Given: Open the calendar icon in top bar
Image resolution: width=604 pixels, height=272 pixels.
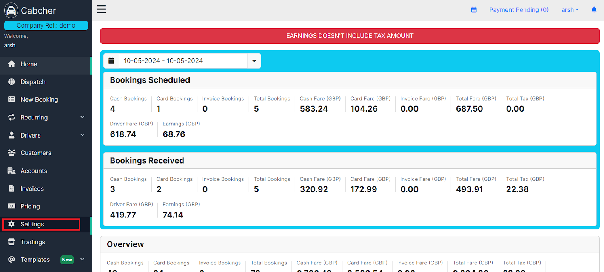Looking at the screenshot, I should click(474, 10).
